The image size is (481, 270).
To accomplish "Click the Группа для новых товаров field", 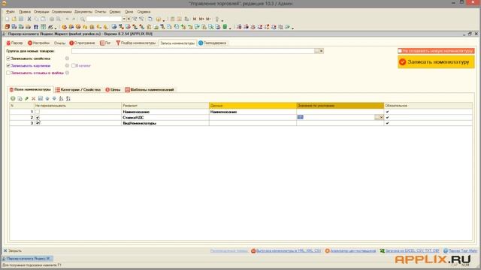I will [193, 51].
